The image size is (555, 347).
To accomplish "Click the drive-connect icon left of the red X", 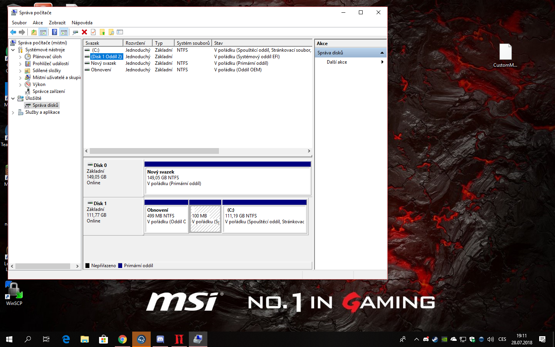I will 75,32.
